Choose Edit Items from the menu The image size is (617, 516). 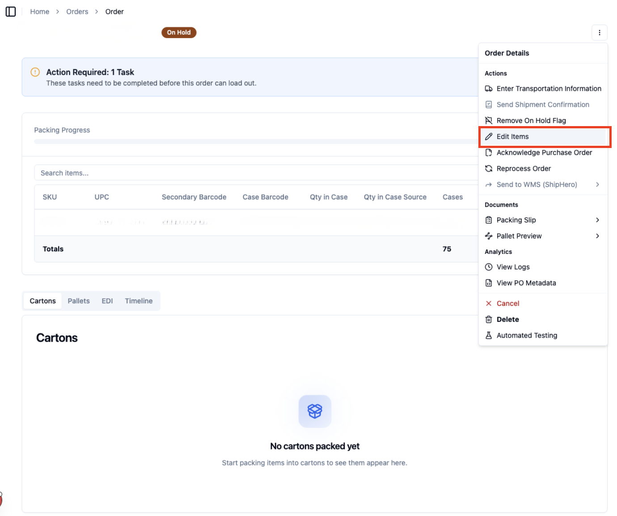543,137
